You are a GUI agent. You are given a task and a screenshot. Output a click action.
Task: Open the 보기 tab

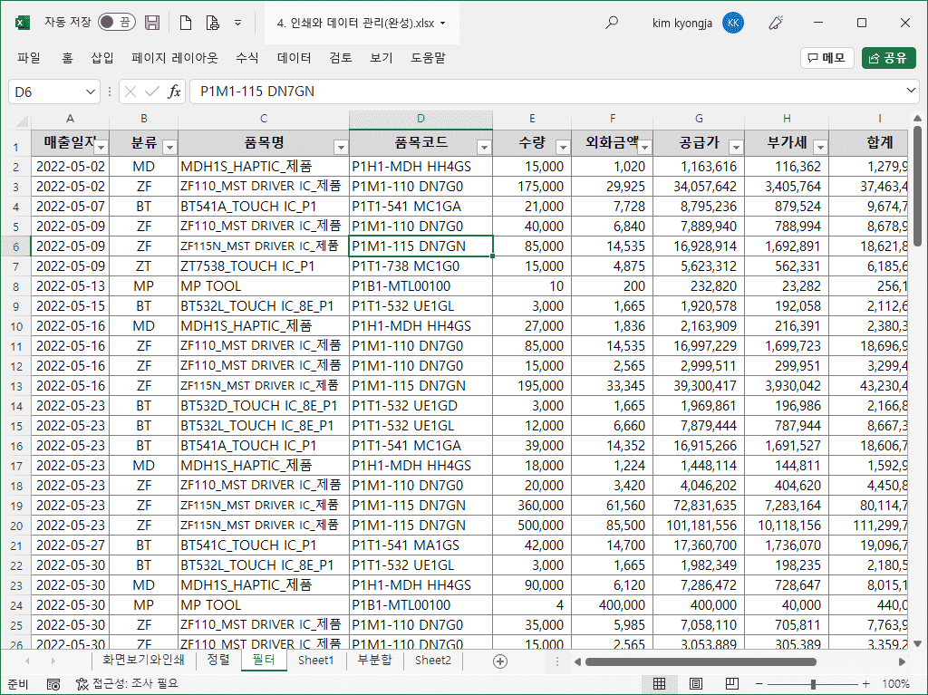tap(382, 57)
